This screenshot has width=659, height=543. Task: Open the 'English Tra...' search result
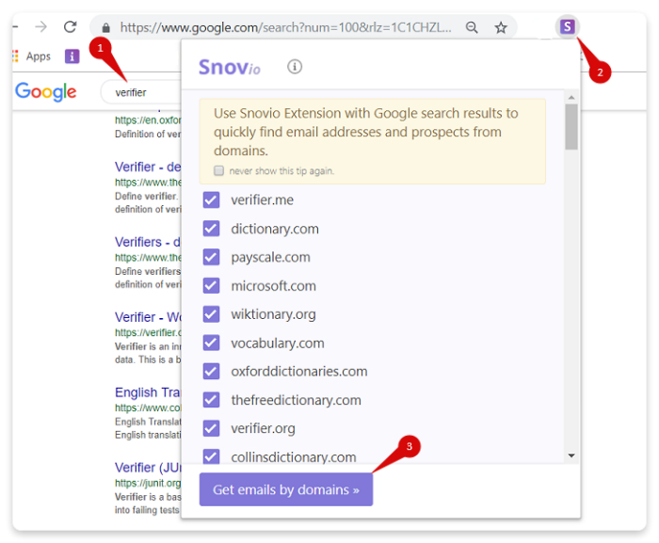click(148, 392)
